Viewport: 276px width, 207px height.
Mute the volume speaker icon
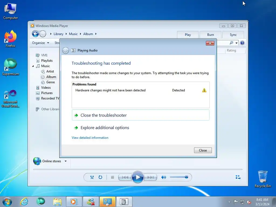(x=164, y=177)
